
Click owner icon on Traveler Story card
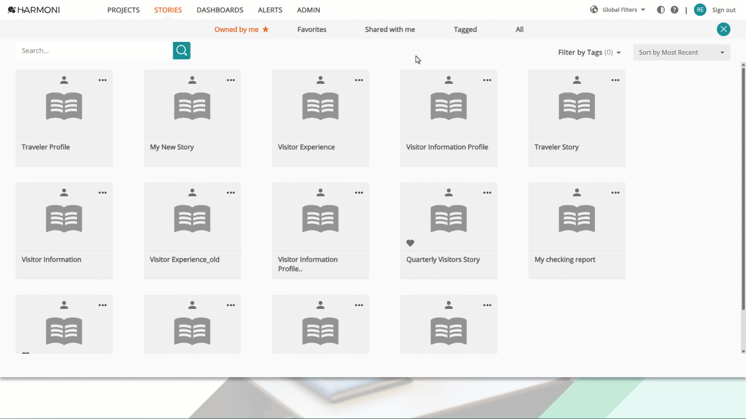click(x=577, y=80)
